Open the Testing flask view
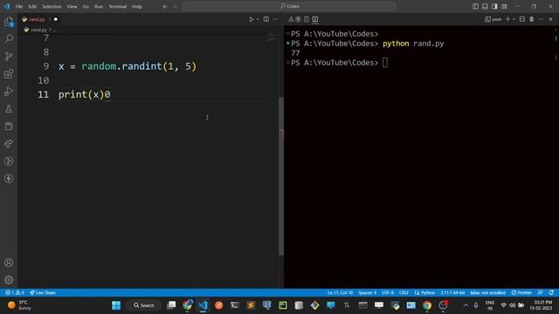Viewport: 559px width, 314px height. point(9,109)
